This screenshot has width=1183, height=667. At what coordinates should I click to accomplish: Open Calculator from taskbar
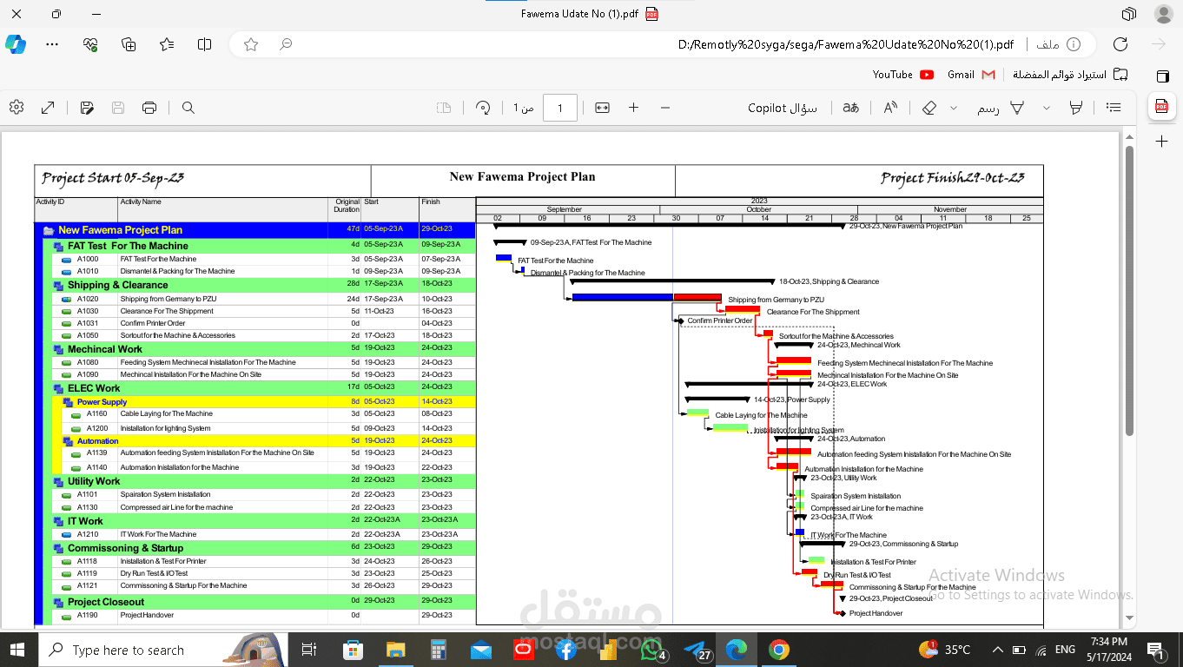pyautogui.click(x=438, y=650)
